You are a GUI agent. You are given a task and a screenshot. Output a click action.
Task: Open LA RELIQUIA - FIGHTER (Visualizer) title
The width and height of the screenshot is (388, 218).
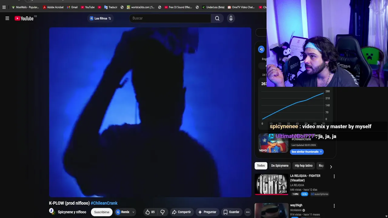point(305,178)
